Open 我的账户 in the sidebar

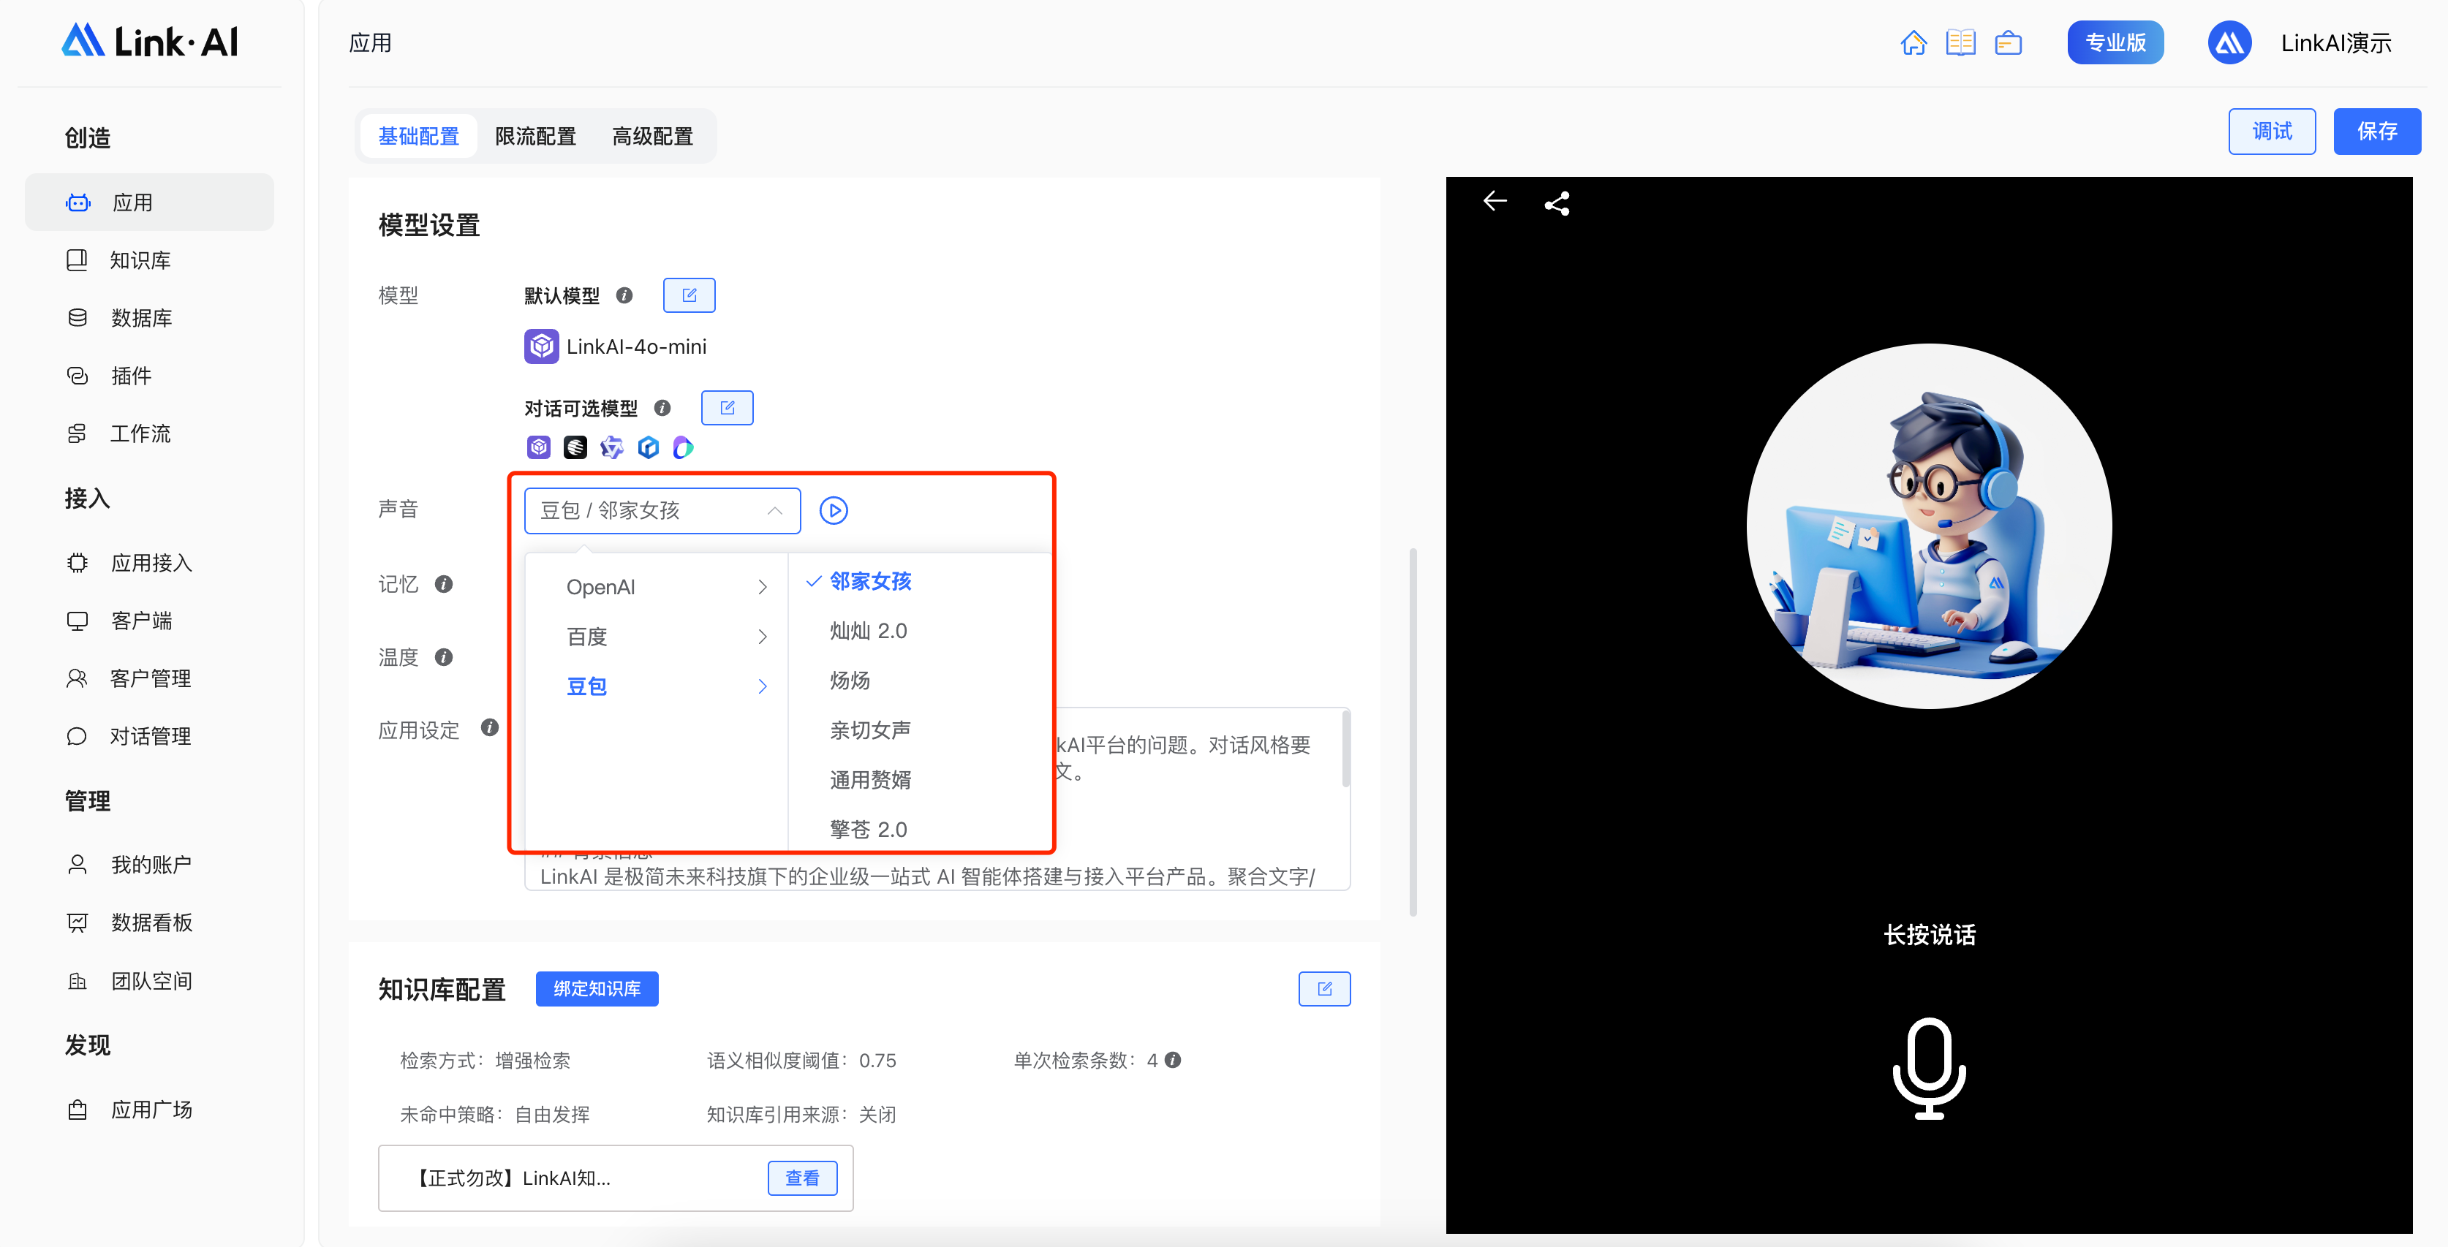[149, 865]
